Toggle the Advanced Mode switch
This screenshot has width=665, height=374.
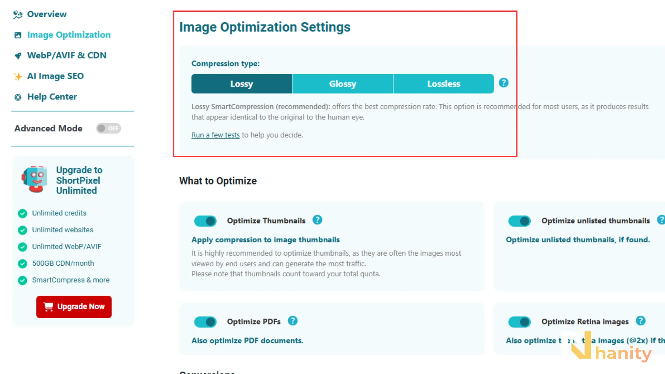click(x=108, y=128)
